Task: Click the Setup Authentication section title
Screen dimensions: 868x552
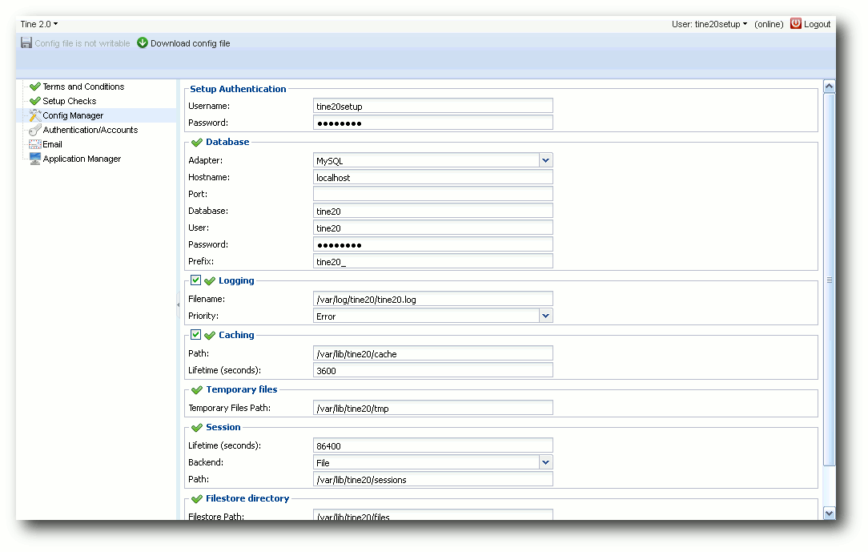Action: click(x=238, y=89)
